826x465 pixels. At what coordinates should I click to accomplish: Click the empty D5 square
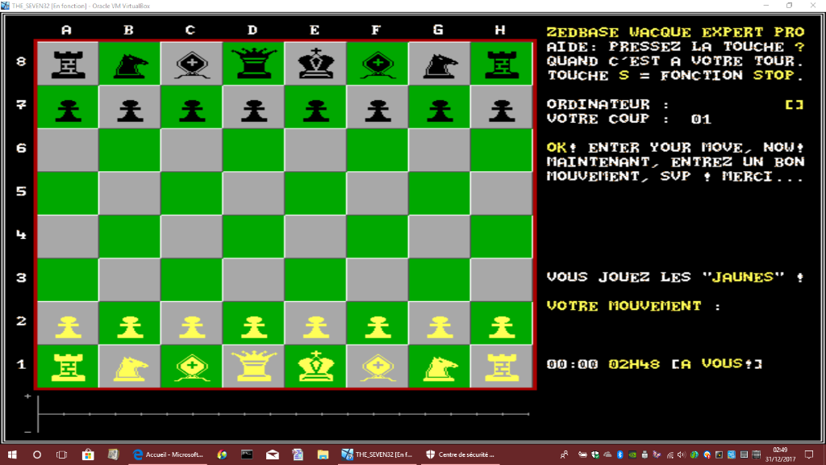pos(252,194)
